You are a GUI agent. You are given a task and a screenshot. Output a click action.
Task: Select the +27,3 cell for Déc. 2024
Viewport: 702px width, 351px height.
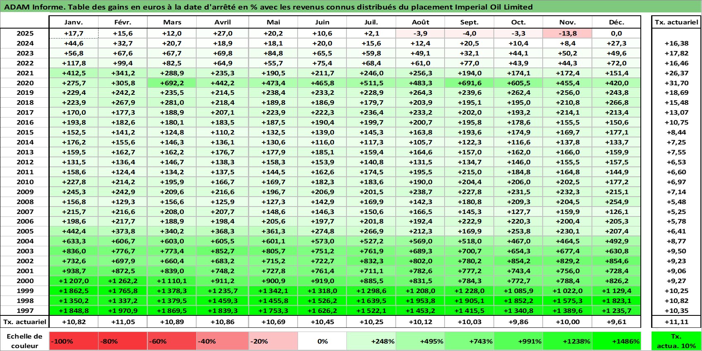616,43
